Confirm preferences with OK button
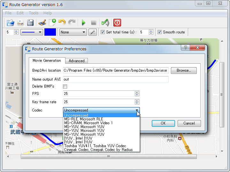The width and height of the screenshot is (230, 172). (x=163, y=123)
